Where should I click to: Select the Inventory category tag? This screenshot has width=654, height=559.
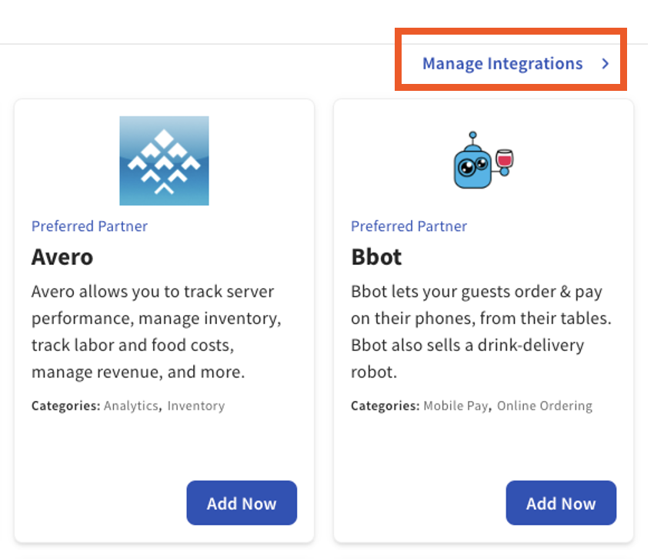click(195, 405)
